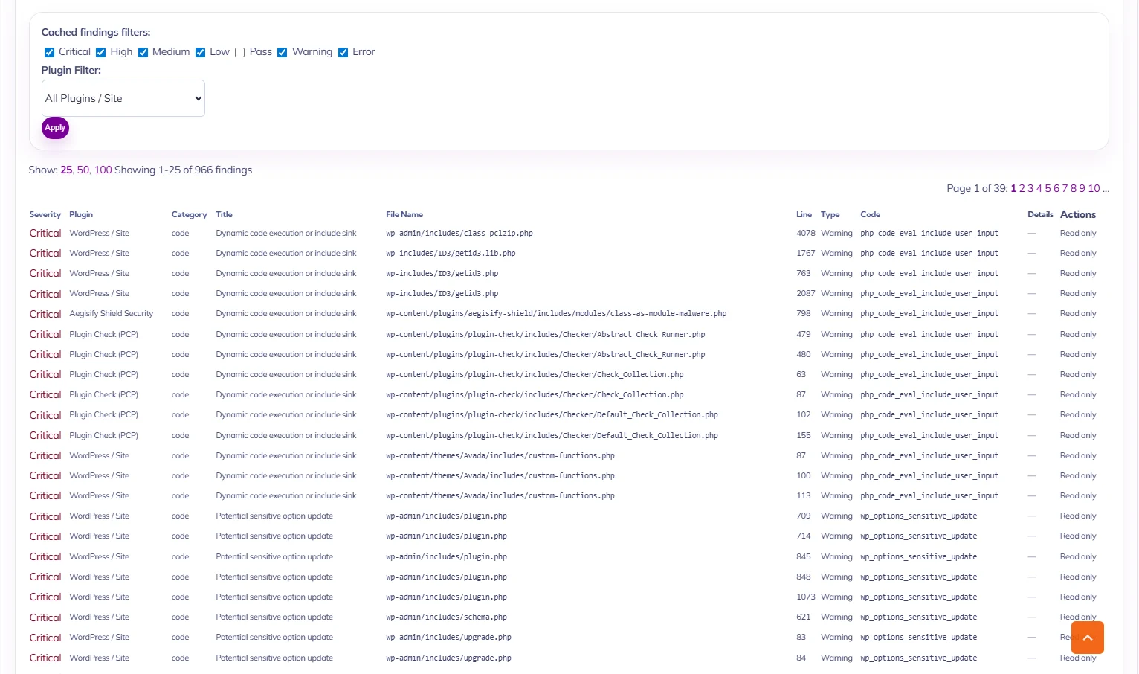Image resolution: width=1139 pixels, height=674 pixels.
Task: Click the File Name column header
Action: 404,214
